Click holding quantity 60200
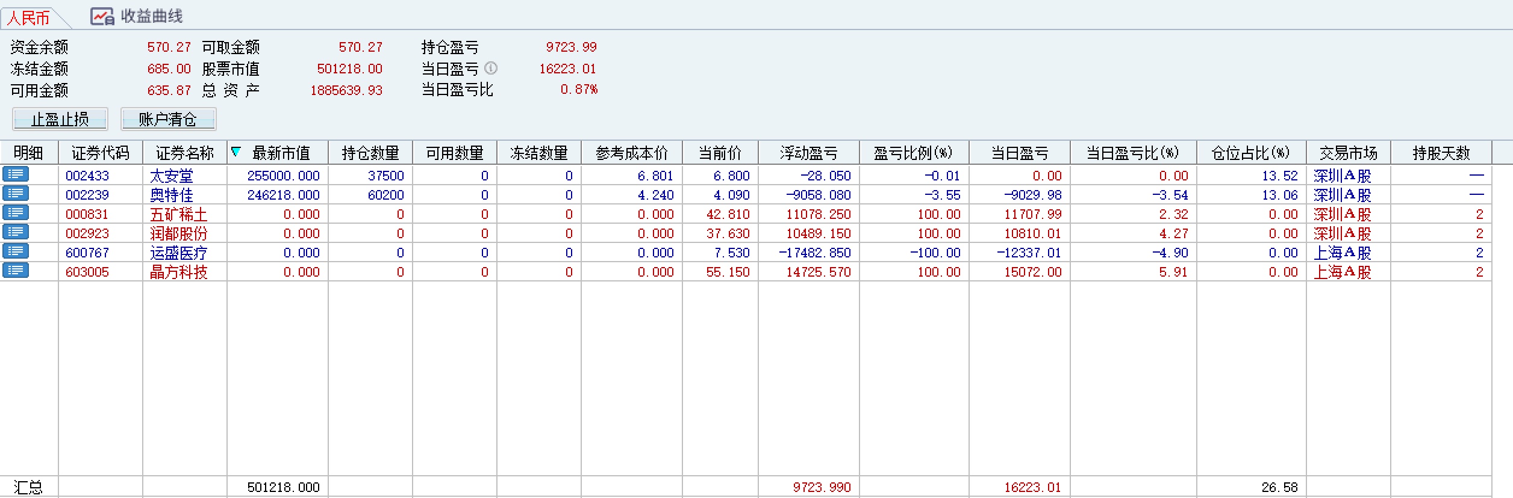This screenshot has width=1513, height=498. point(386,195)
